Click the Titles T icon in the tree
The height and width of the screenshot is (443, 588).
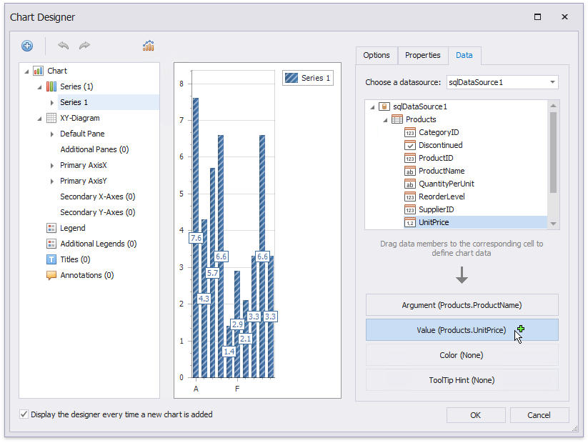pos(51,259)
